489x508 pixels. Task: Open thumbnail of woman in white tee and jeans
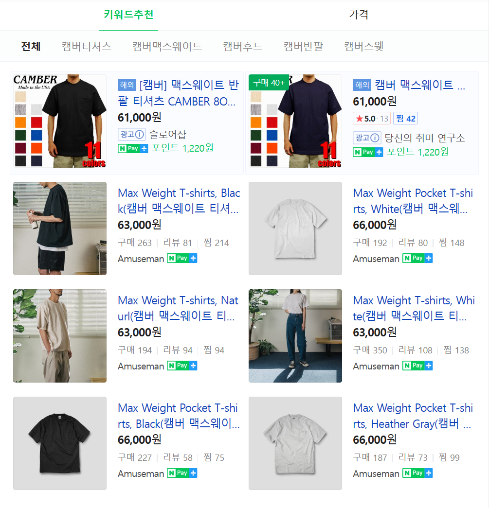tap(295, 336)
